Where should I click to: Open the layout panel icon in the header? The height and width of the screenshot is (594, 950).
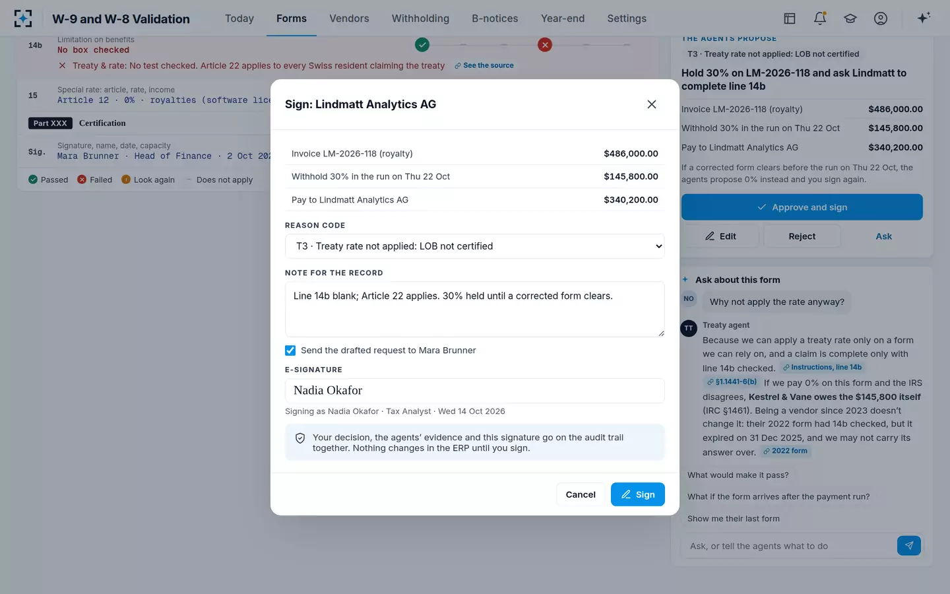(790, 18)
